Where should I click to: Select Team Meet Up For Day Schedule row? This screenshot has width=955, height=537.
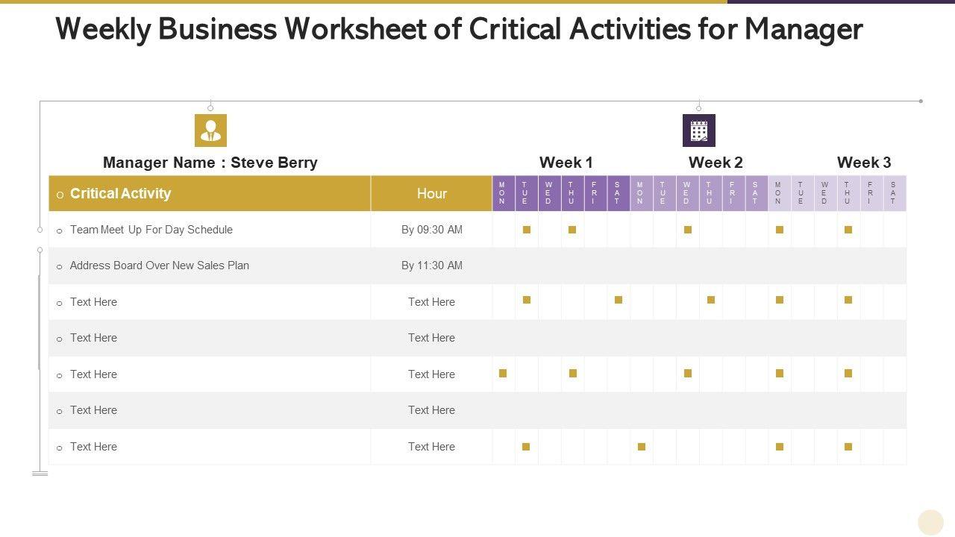coord(151,230)
